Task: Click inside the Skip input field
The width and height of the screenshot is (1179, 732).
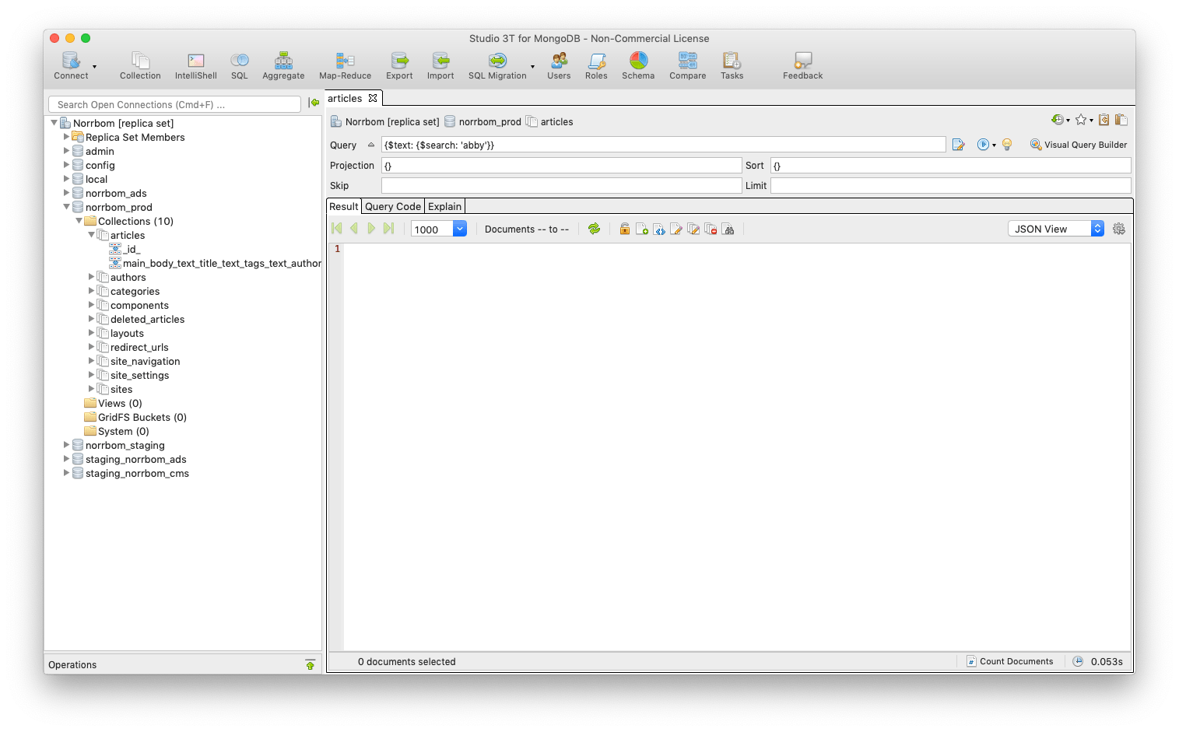Action: point(560,185)
